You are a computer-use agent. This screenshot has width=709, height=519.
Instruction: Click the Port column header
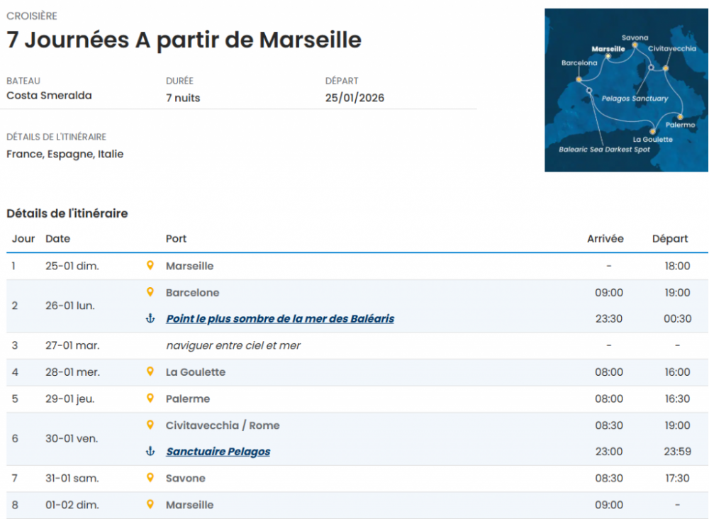pos(176,239)
